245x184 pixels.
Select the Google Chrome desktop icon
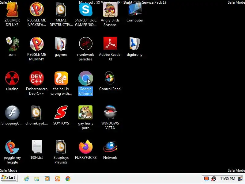pyautogui.click(x=86, y=78)
